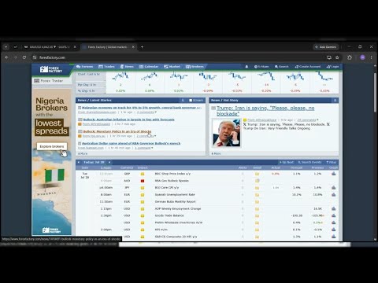Go to next calendar day arrow
The height and width of the screenshot is (283, 378).
click(x=109, y=162)
